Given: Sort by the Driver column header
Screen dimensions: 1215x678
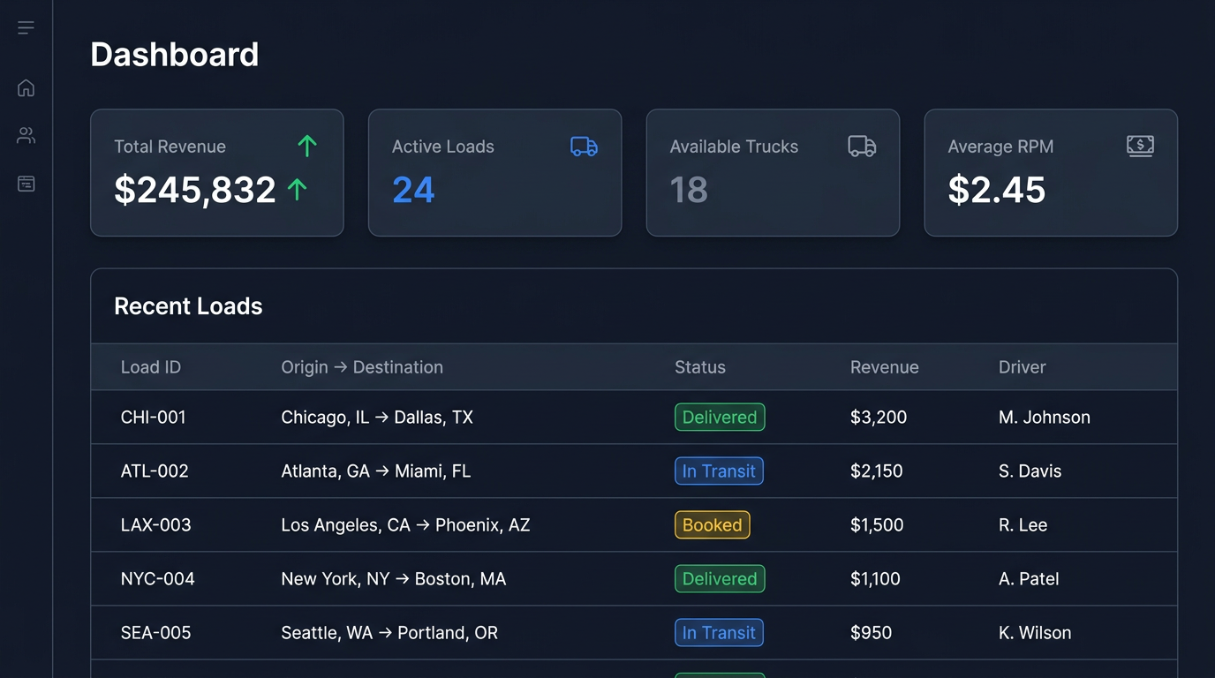Looking at the screenshot, I should 1023,367.
